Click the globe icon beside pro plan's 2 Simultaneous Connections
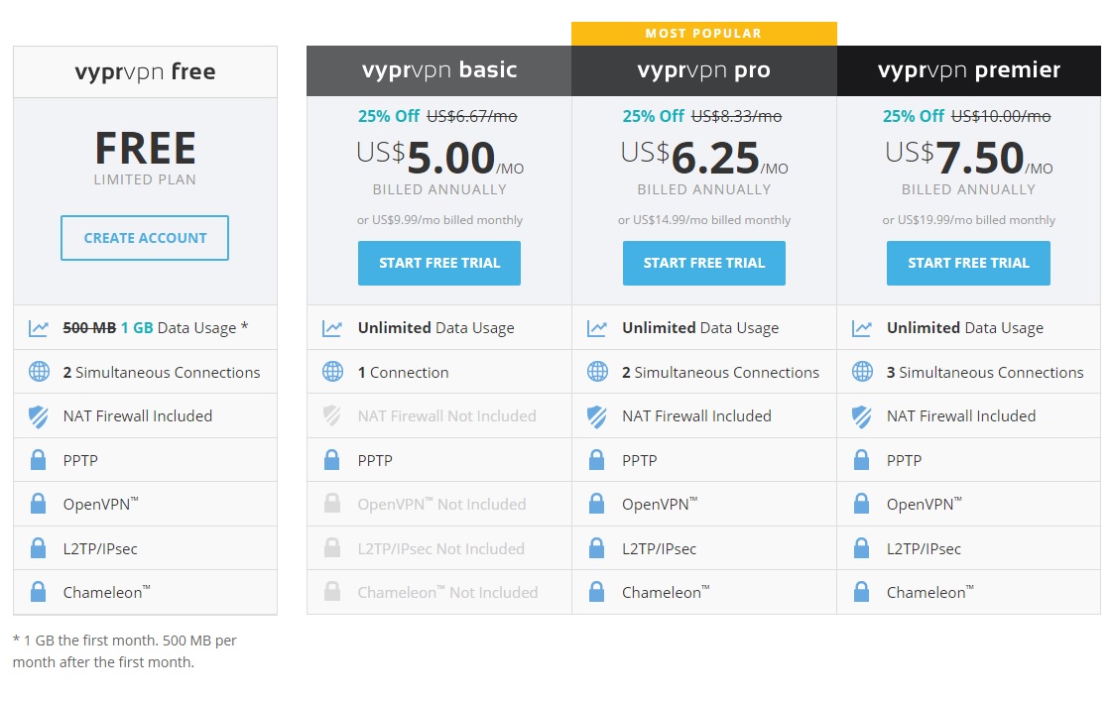 click(598, 372)
